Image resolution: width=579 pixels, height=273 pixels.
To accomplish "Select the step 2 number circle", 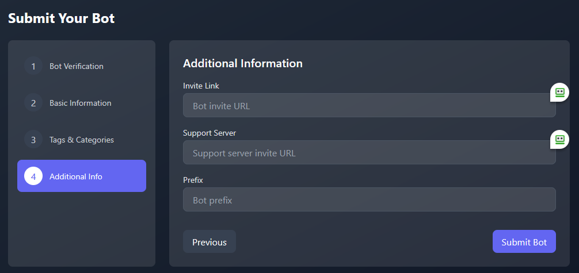I will 33,103.
